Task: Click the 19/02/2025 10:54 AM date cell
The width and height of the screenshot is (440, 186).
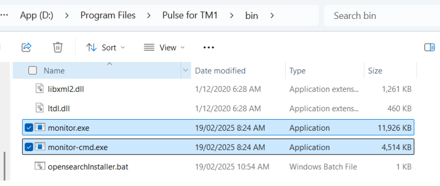Action: pos(232,167)
